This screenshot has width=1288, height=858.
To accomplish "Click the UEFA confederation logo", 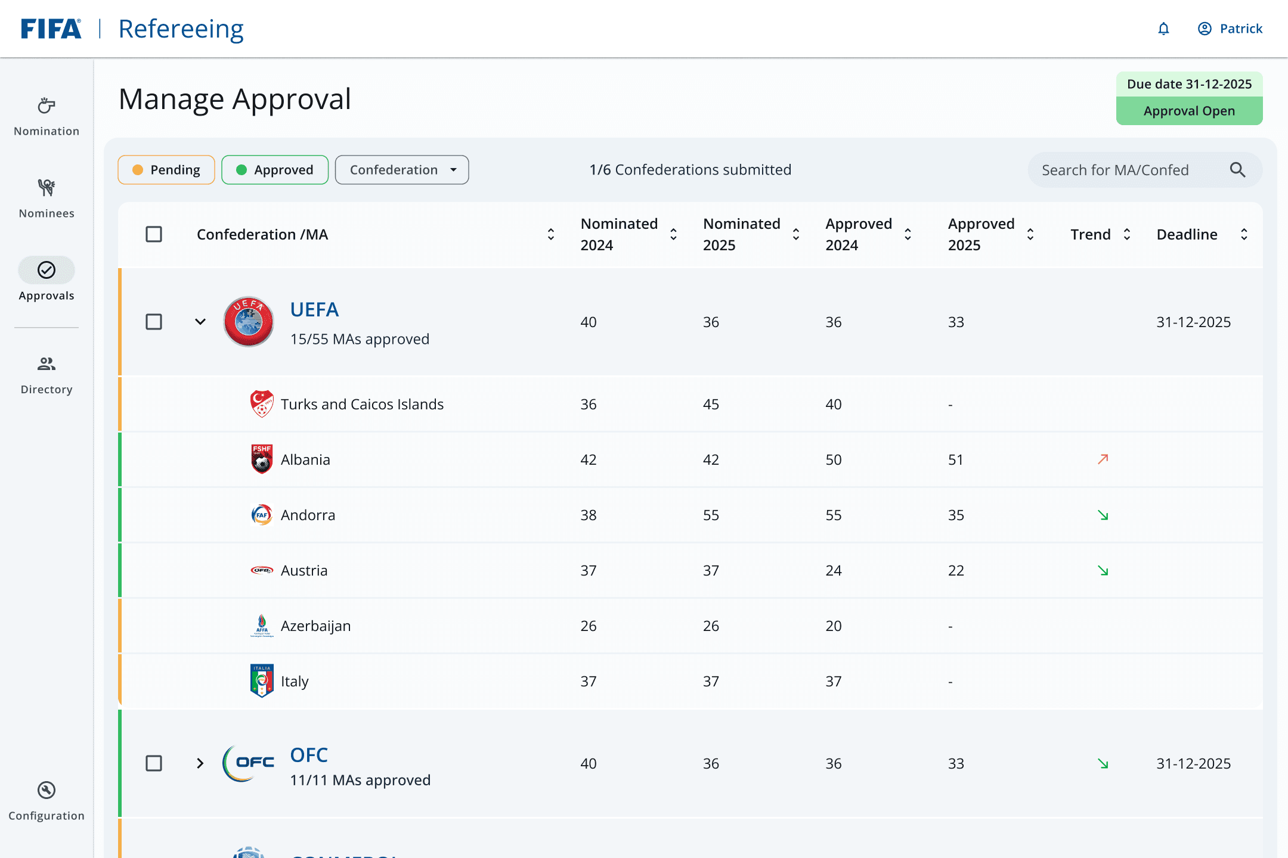I will 249,322.
